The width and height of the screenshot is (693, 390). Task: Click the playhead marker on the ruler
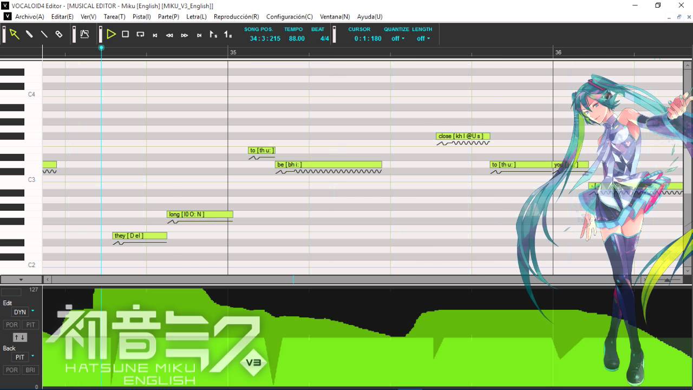101,48
